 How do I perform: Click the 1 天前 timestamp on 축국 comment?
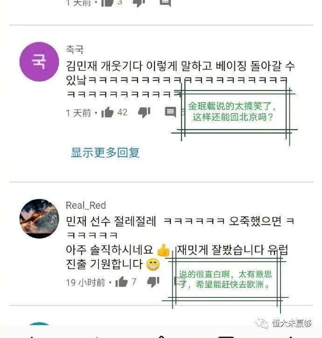[78, 113]
